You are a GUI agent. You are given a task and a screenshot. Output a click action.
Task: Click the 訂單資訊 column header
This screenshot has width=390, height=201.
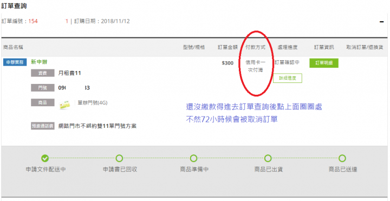[324, 47]
